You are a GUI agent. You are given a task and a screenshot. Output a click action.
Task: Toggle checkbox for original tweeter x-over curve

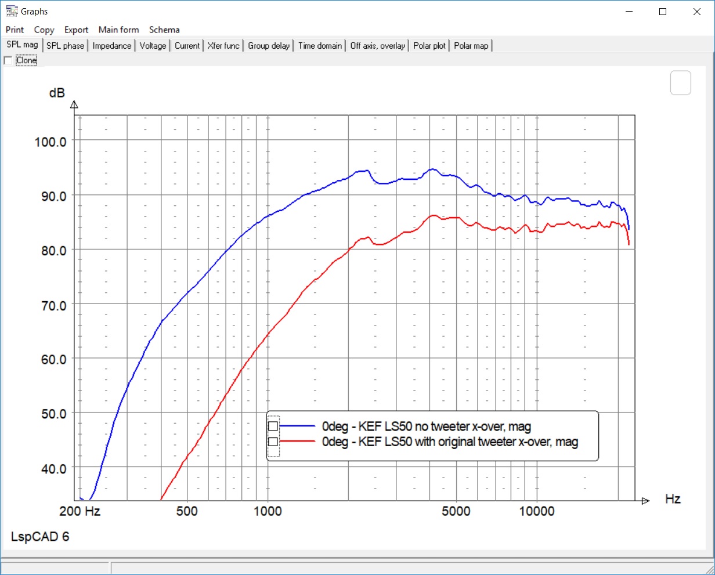click(x=273, y=442)
